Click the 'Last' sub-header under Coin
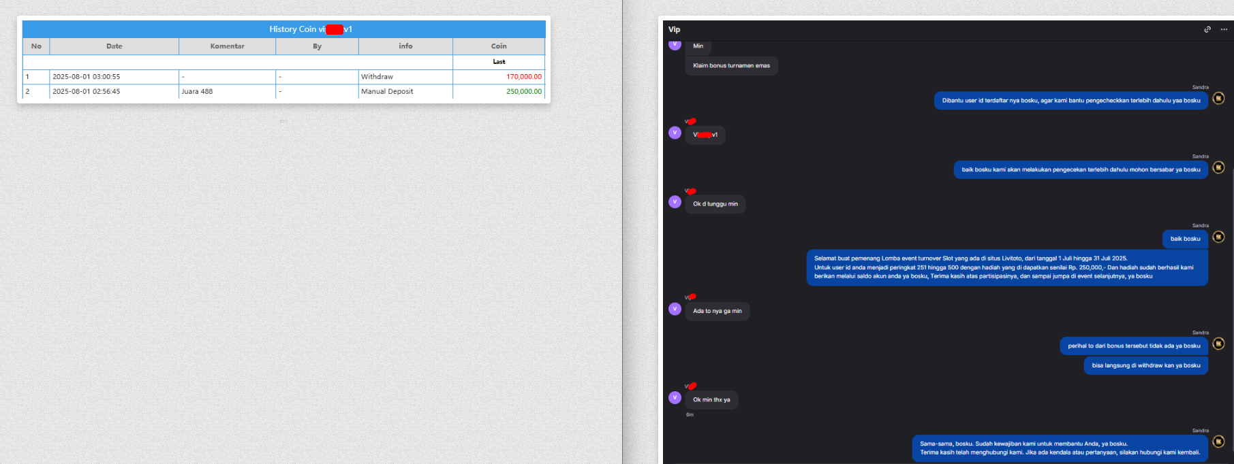The width and height of the screenshot is (1234, 464). 499,62
